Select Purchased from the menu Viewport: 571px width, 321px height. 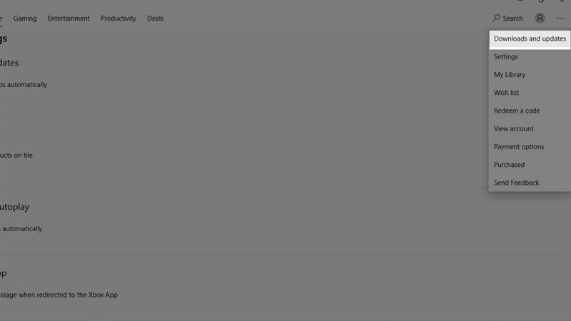coord(530,165)
